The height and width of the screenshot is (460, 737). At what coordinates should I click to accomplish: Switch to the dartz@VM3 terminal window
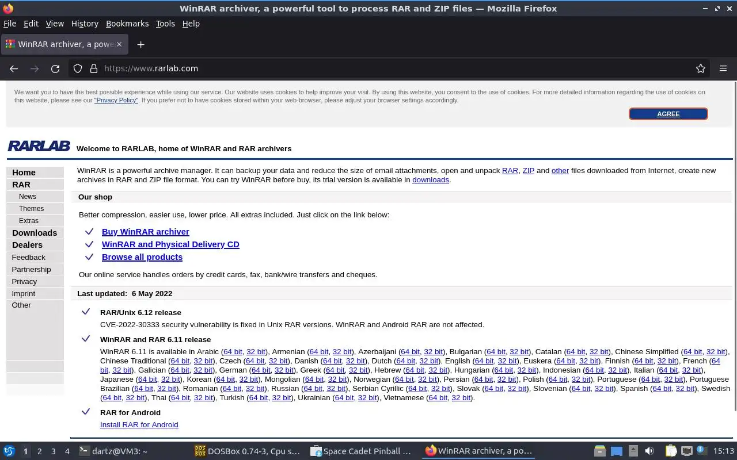pyautogui.click(x=113, y=451)
